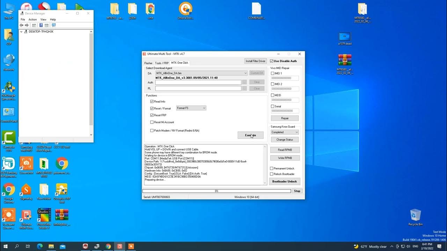Image resolution: width=447 pixels, height=251 pixels.
Task: Enable Patch Modem / NV Format checkbox
Action: pyautogui.click(x=152, y=130)
